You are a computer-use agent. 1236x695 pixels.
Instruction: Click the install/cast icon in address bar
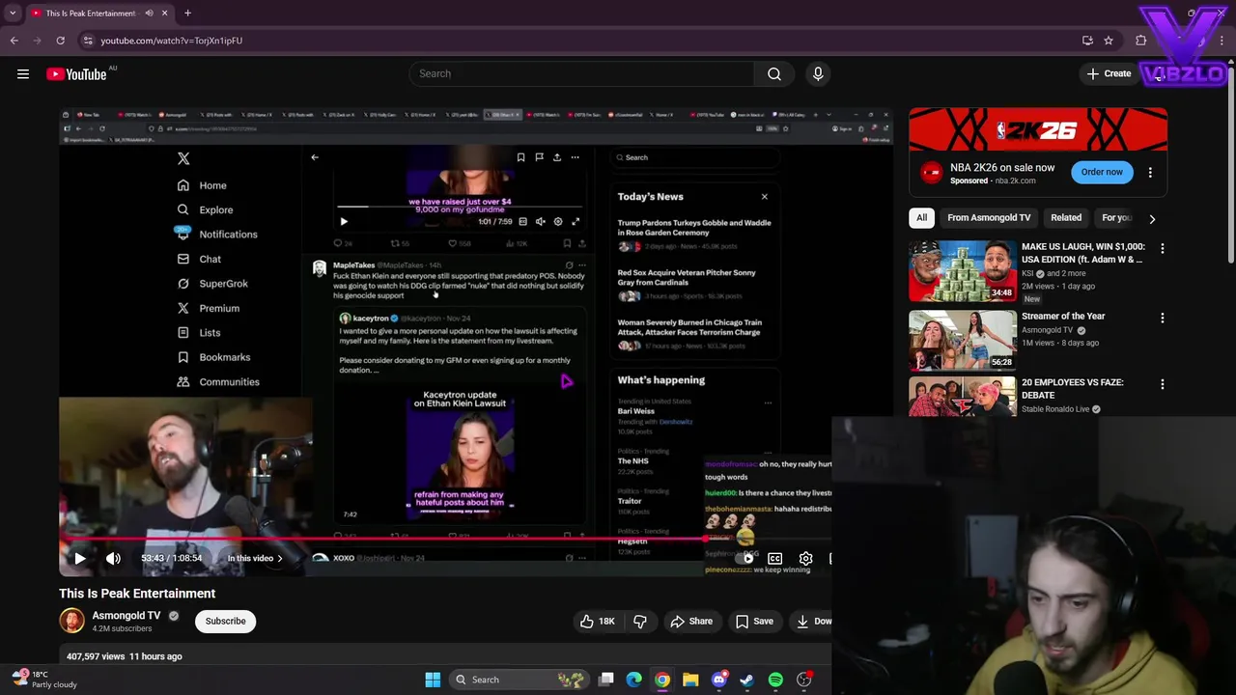tap(1087, 41)
